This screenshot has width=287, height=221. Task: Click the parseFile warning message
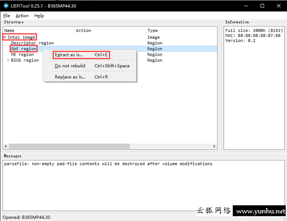click(x=108, y=164)
